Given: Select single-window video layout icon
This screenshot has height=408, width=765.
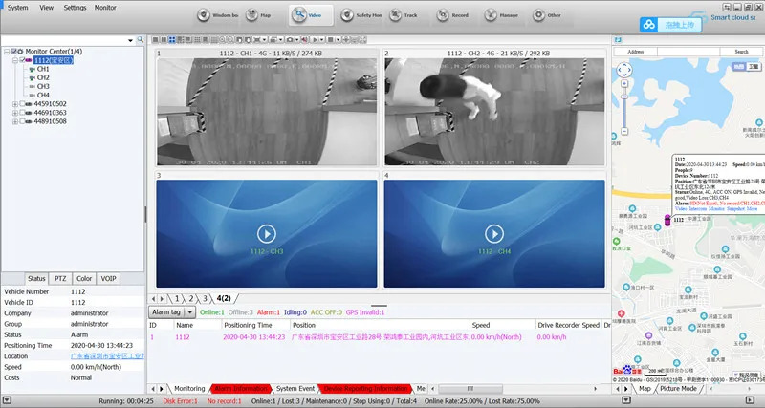Looking at the screenshot, I should (155, 39).
